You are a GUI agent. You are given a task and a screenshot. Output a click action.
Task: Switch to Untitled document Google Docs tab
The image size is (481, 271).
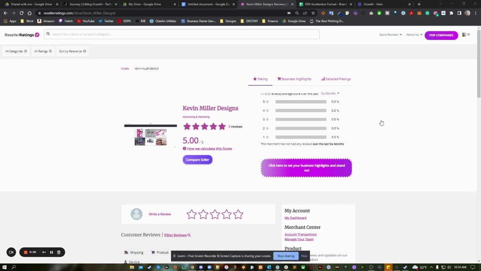pyautogui.click(x=209, y=4)
